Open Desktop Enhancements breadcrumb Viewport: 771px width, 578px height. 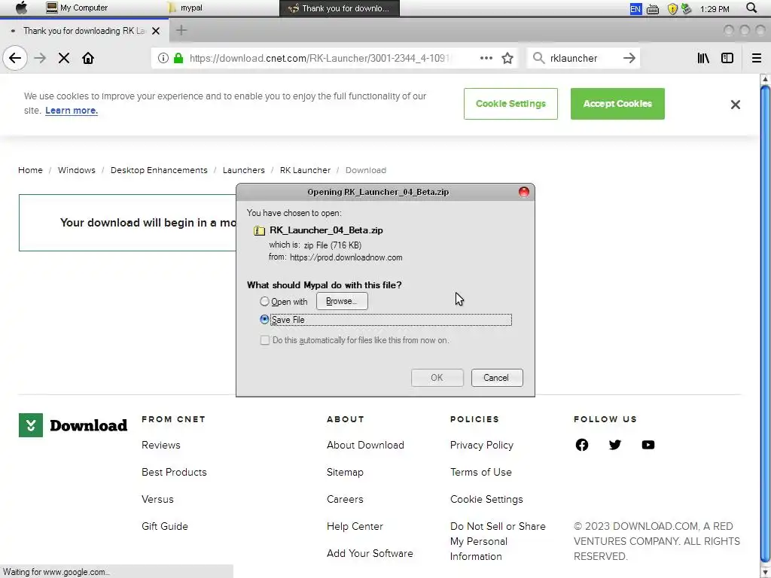click(x=159, y=170)
